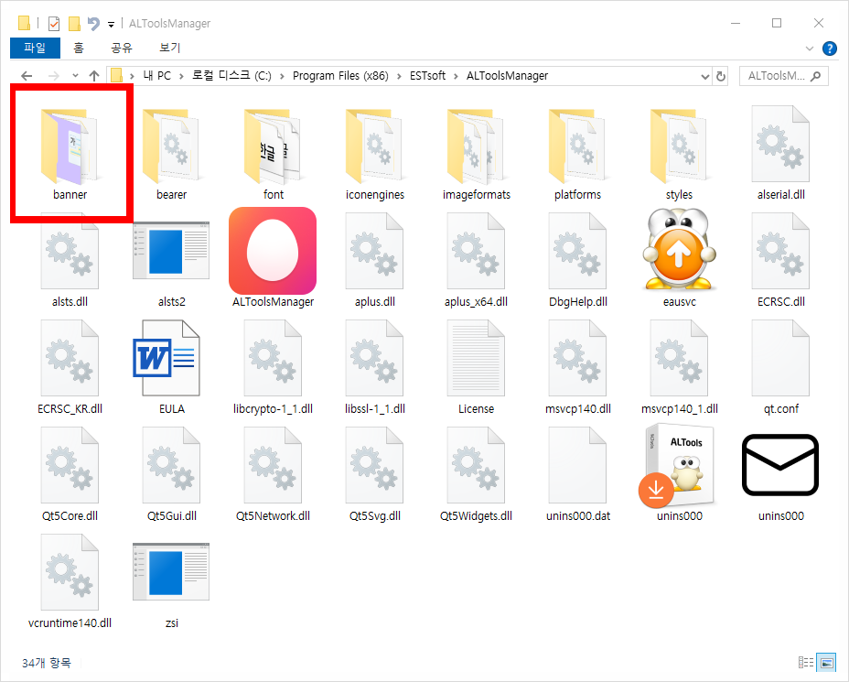
Task: Open the address bar history dropdown
Action: click(705, 76)
